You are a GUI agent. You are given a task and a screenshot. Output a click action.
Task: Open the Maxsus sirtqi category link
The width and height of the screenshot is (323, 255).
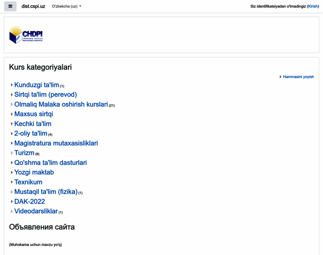pyautogui.click(x=34, y=114)
